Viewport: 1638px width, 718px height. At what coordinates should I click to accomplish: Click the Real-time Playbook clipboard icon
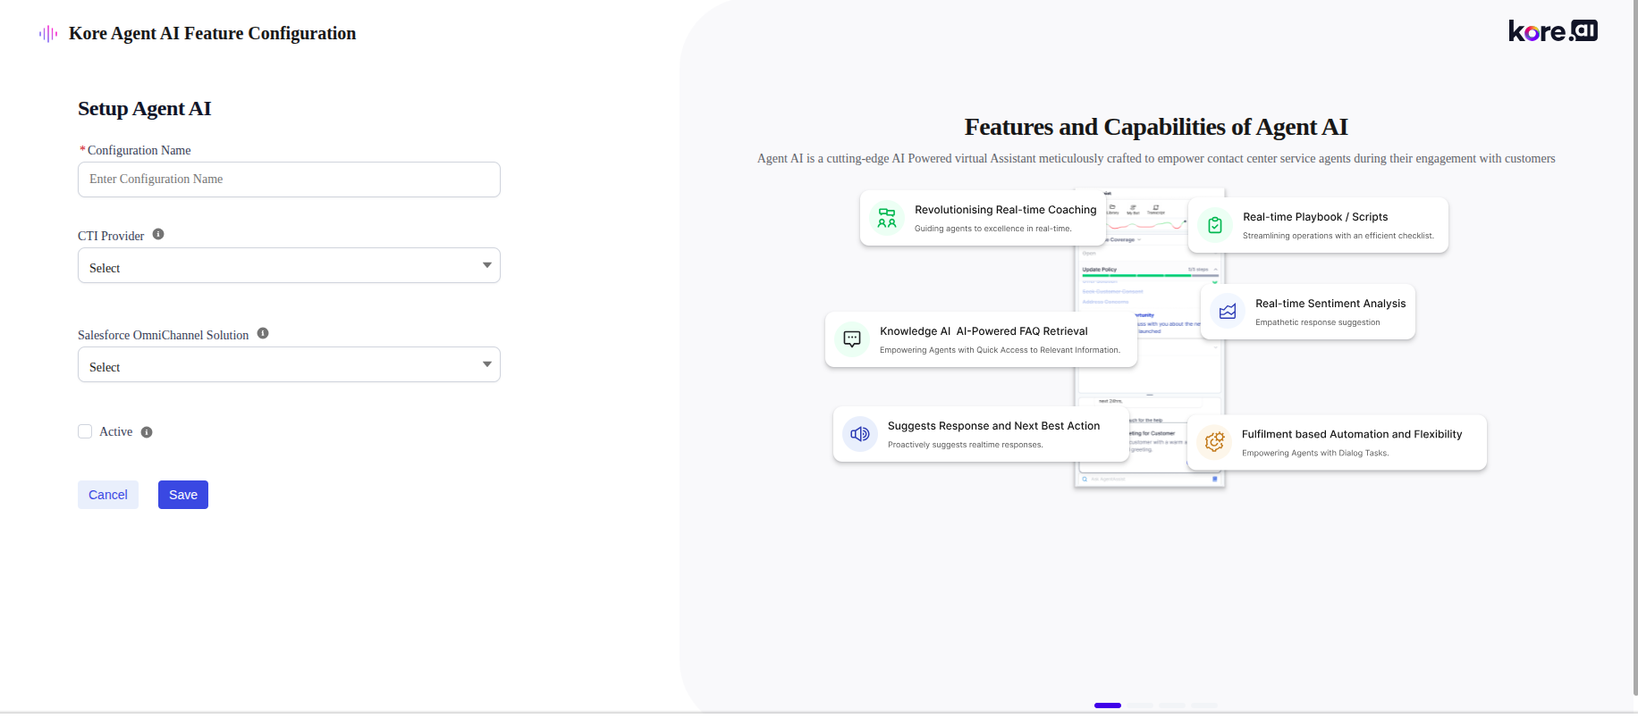(x=1215, y=226)
